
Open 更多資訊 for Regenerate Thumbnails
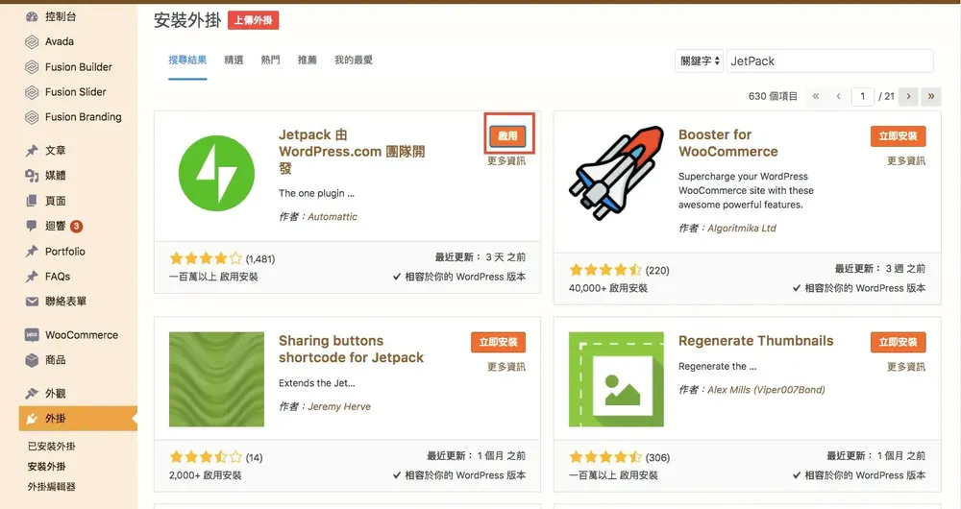[x=906, y=367]
